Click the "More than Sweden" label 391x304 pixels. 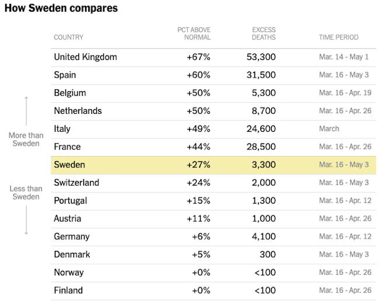(x=26, y=139)
